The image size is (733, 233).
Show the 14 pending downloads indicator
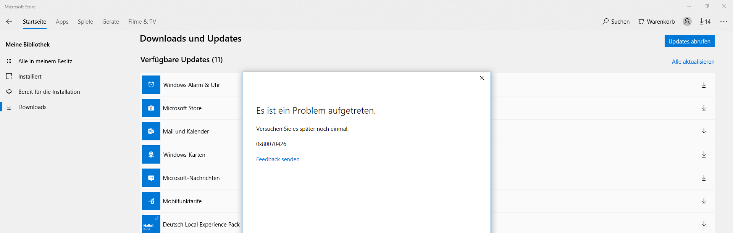[x=705, y=22]
